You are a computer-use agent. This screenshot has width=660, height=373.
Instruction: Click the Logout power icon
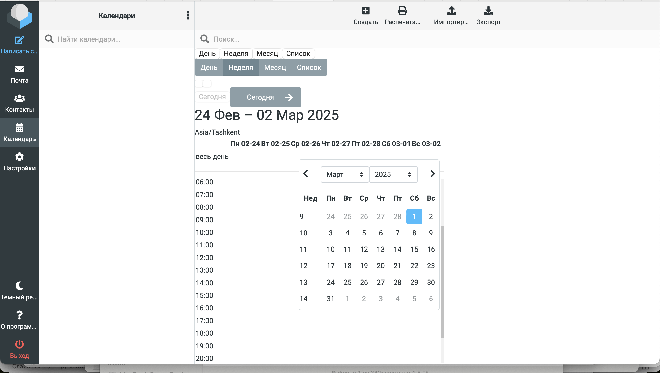[19, 344]
